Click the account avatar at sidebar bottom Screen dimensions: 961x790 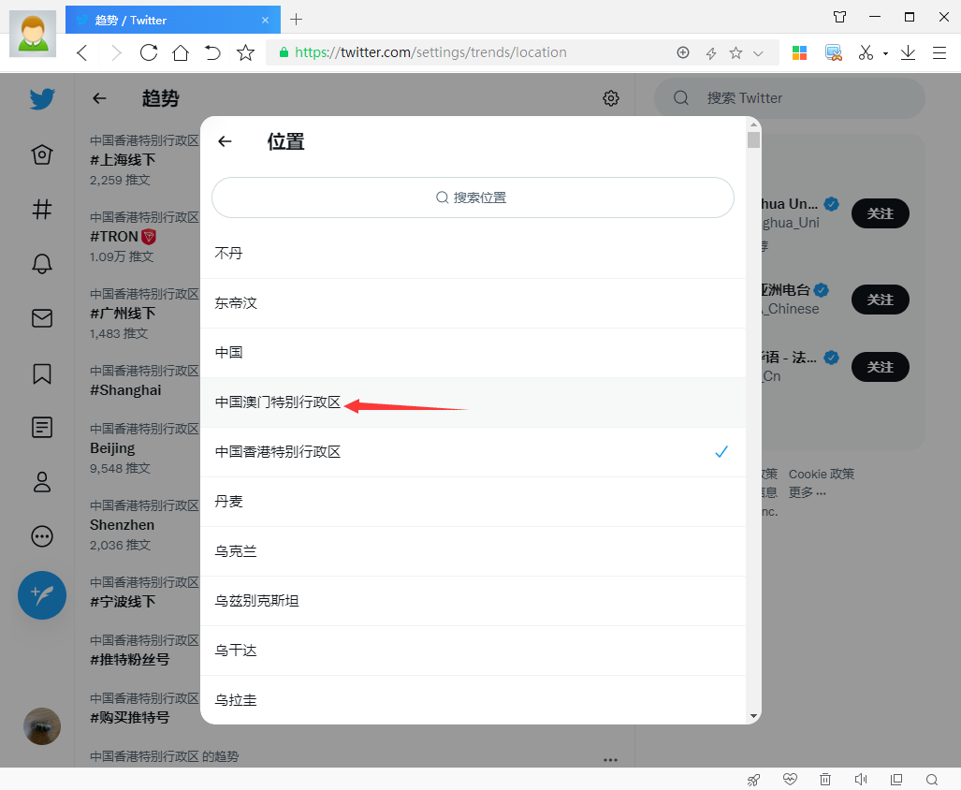42,726
